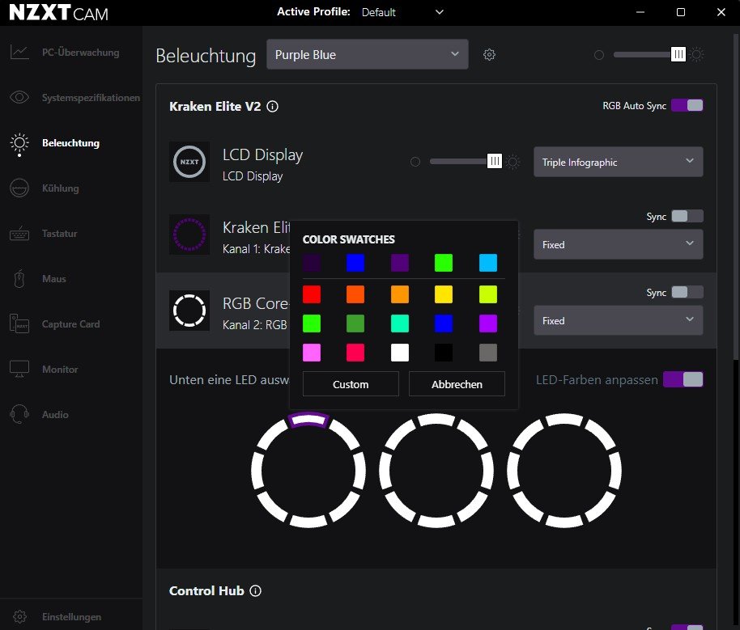The height and width of the screenshot is (630, 740).
Task: Toggle Sync switch for RGB Core channel
Action: [x=687, y=292]
